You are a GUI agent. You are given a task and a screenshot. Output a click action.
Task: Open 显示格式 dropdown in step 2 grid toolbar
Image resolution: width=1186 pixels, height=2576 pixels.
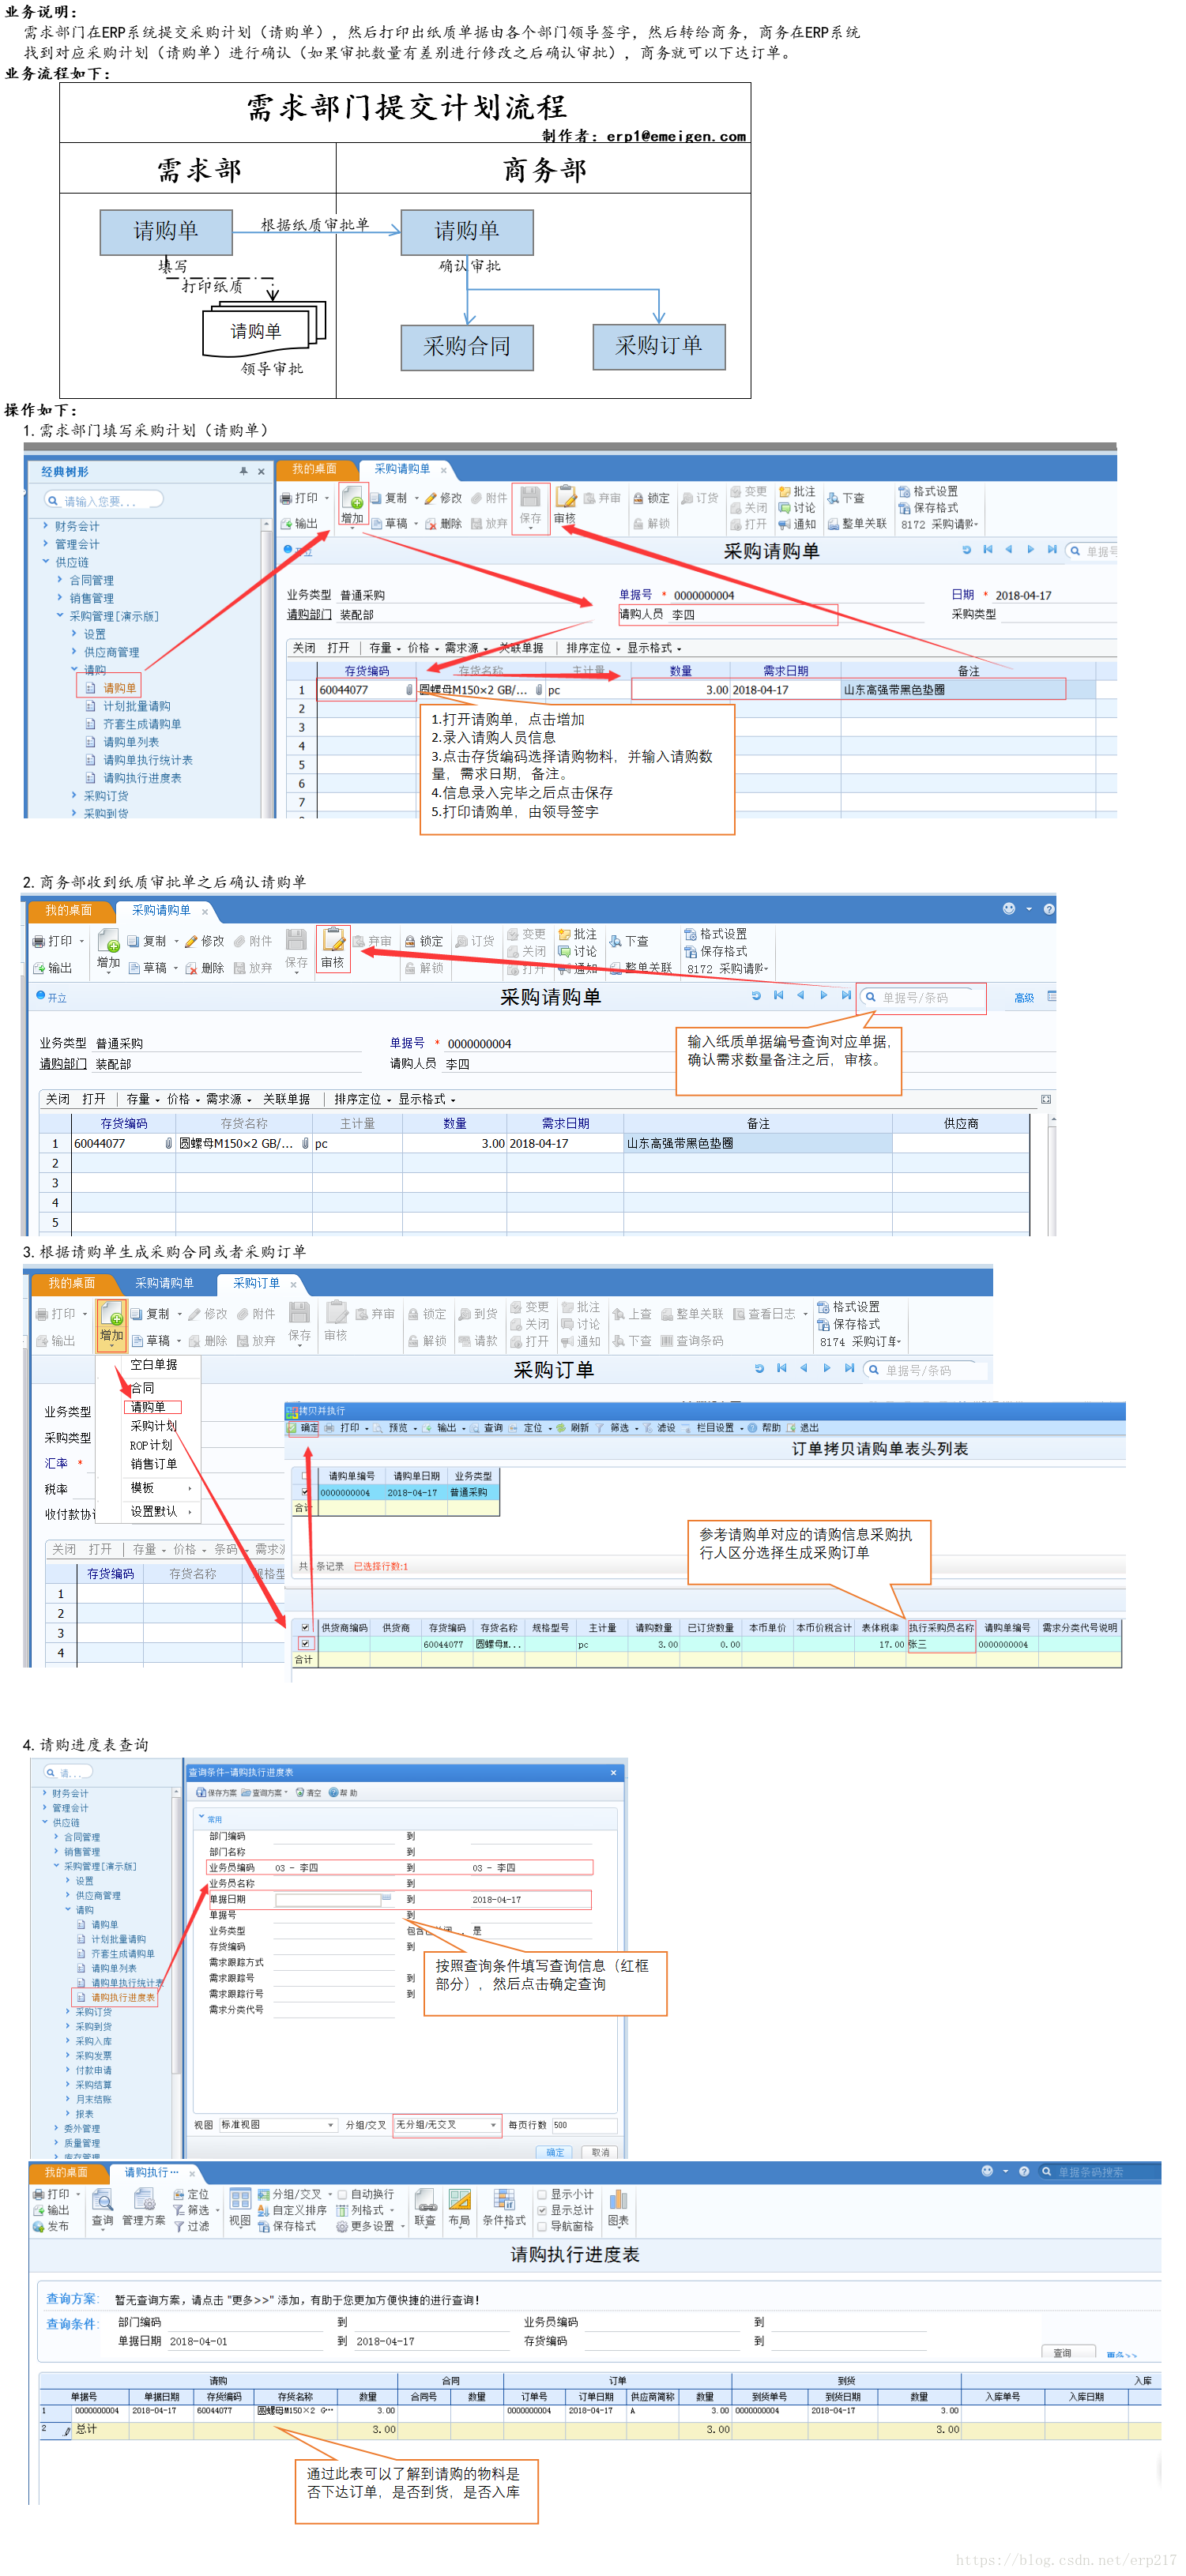click(x=427, y=1099)
